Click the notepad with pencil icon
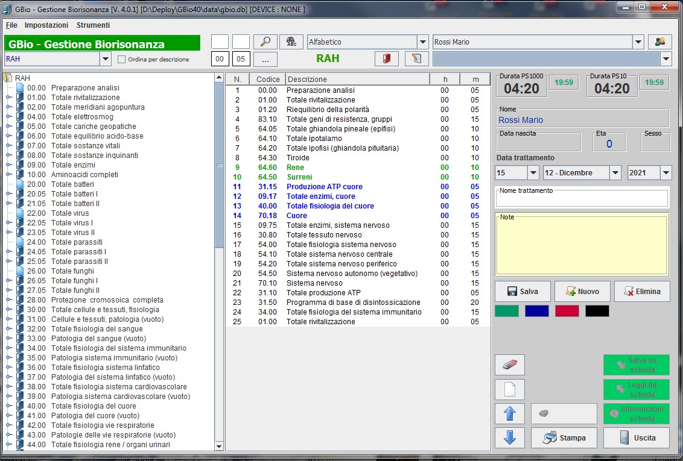The width and height of the screenshot is (683, 461). (x=416, y=58)
